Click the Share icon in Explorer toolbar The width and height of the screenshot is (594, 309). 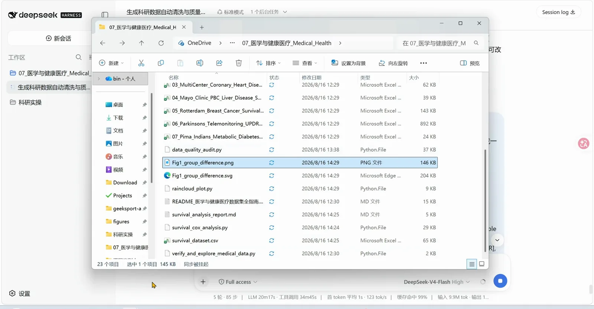click(219, 63)
